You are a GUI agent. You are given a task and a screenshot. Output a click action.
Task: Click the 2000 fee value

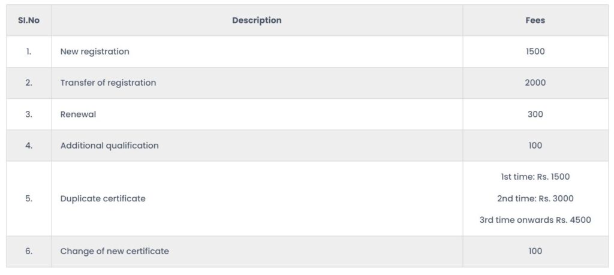pyautogui.click(x=535, y=83)
